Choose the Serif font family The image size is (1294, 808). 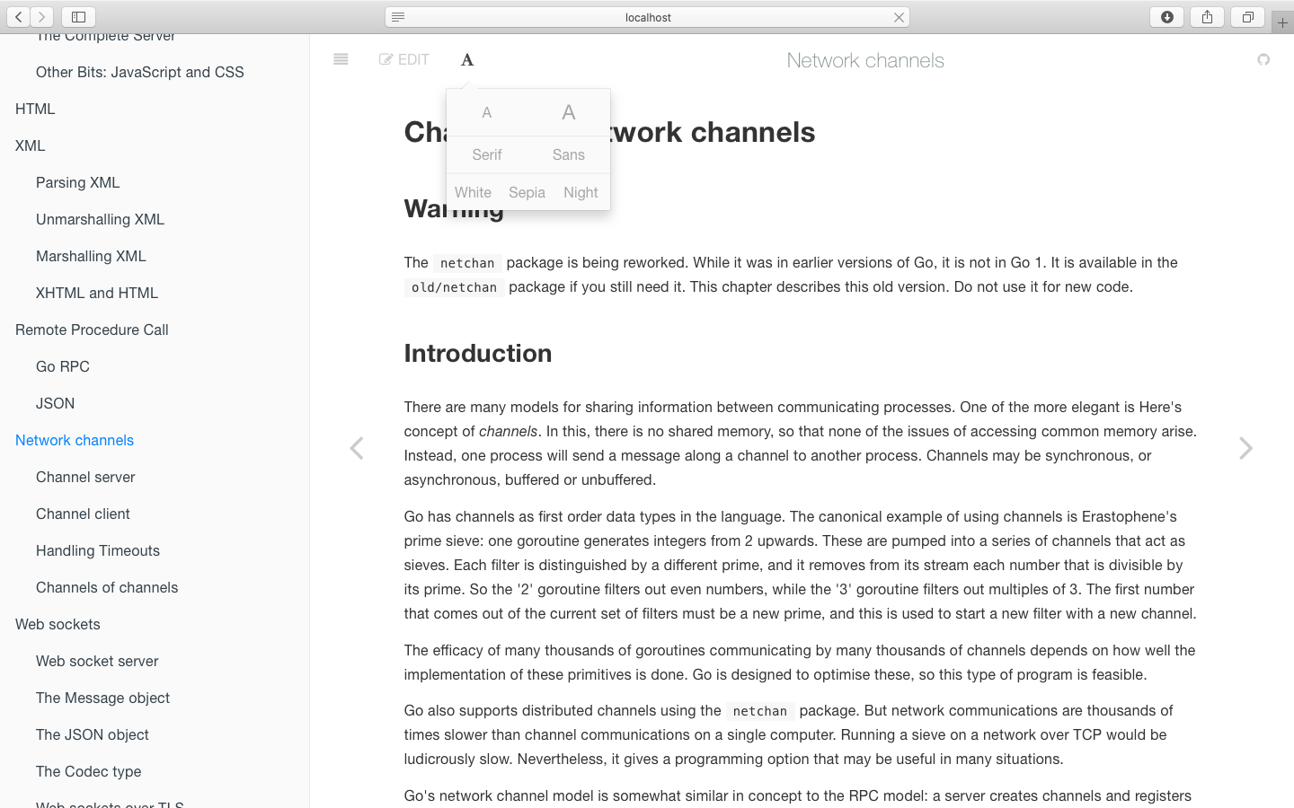(x=487, y=154)
